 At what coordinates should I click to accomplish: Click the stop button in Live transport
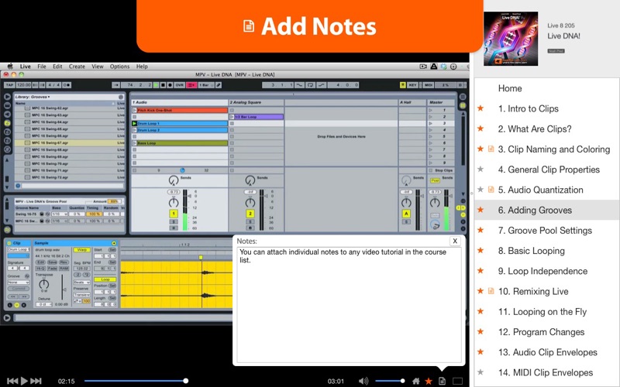coord(163,85)
